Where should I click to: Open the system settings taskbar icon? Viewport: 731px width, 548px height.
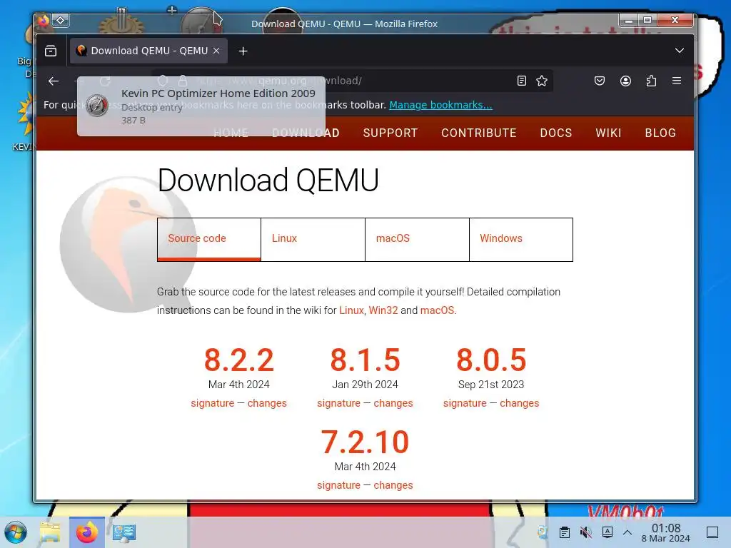124,532
